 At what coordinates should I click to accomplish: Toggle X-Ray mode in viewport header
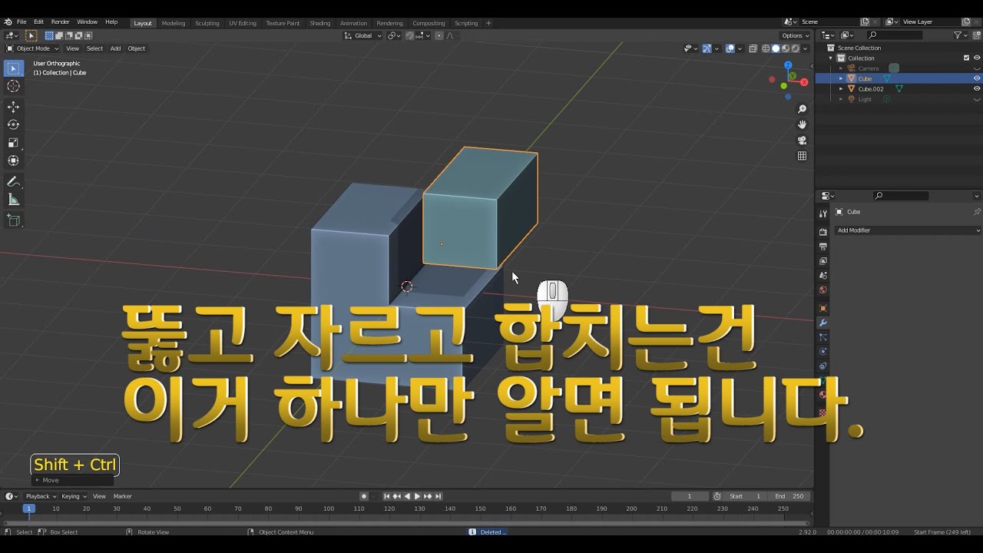pyautogui.click(x=753, y=48)
